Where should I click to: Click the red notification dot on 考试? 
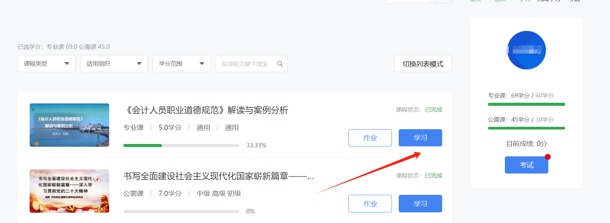(548, 157)
